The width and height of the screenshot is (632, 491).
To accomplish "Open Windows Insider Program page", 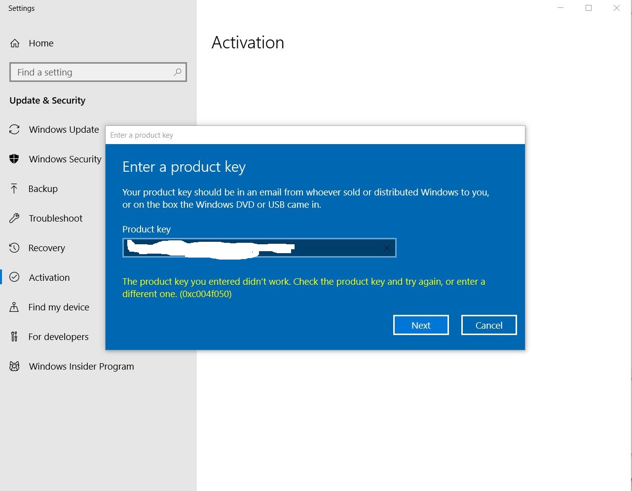I will [x=81, y=366].
